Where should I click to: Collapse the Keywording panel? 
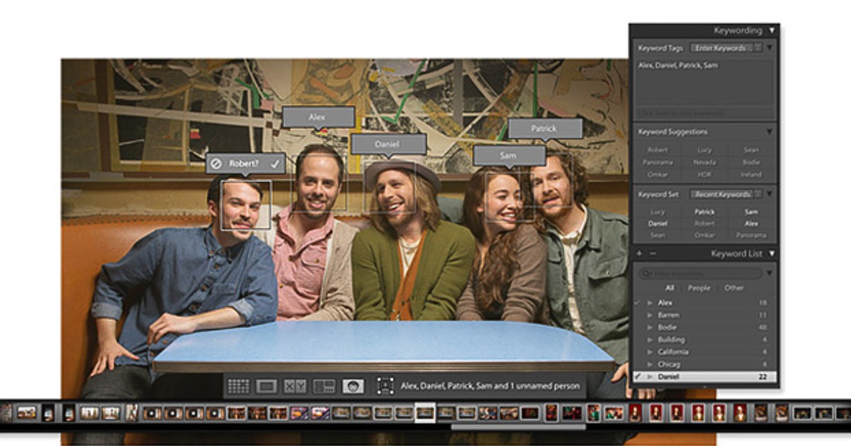coord(772,30)
